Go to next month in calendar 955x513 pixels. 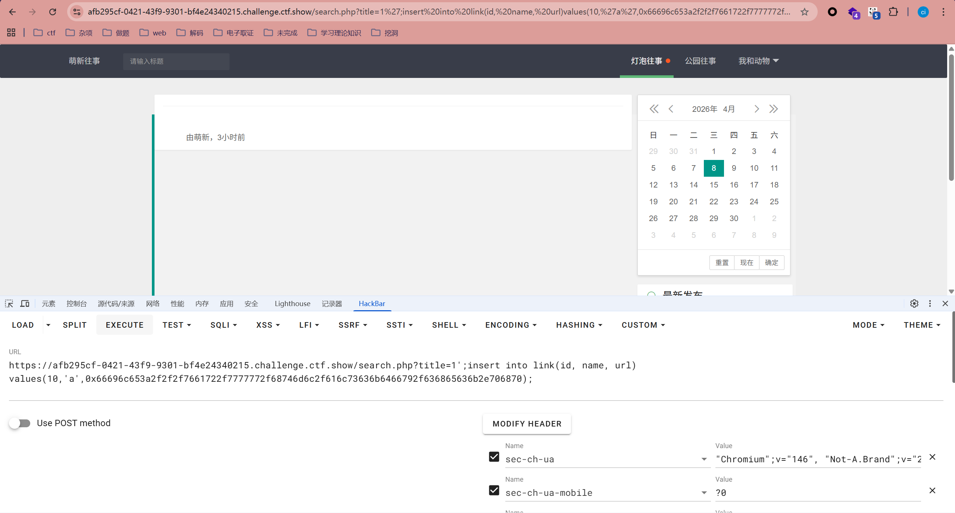coord(756,109)
